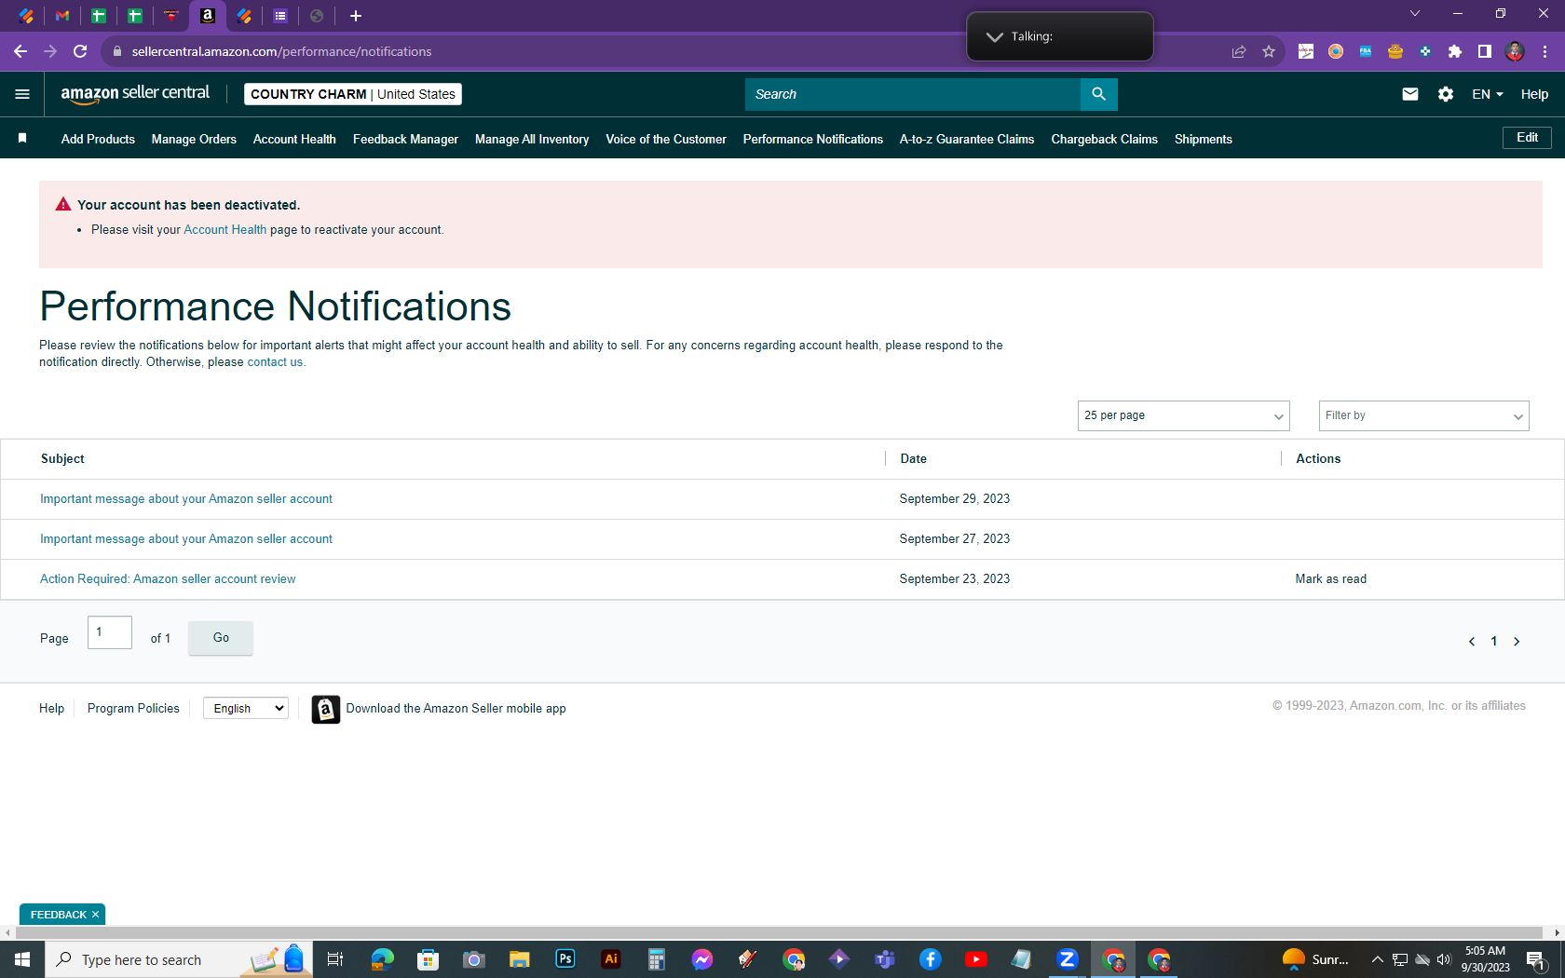Open the Windows Start menu
Screen dimensions: 1565x978
(x=22, y=959)
